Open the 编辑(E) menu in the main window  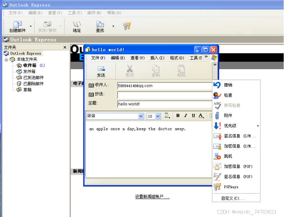pyautogui.click(x=35, y=13)
